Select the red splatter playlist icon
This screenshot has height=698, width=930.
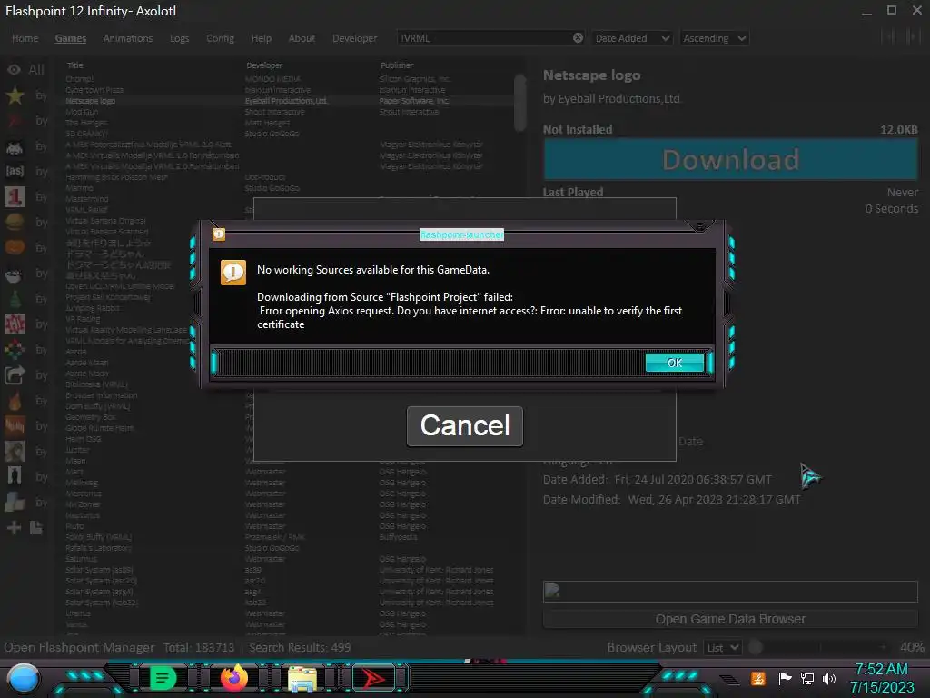click(15, 324)
